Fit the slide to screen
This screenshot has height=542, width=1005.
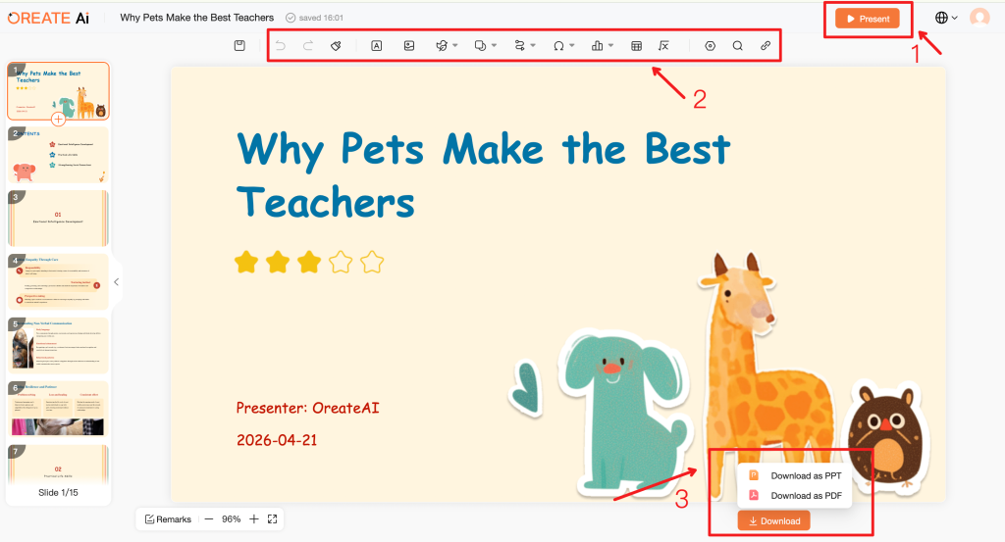(x=273, y=518)
